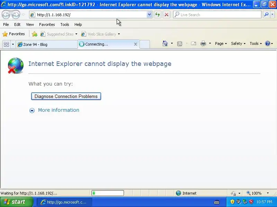Click Diagnose Connection Problems button
Image resolution: width=277 pixels, height=207 pixels.
[x=66, y=96]
